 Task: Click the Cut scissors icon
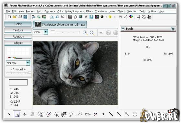tap(34, 17)
